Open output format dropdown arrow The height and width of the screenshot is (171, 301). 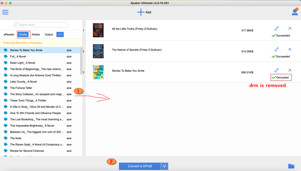coord(164,166)
